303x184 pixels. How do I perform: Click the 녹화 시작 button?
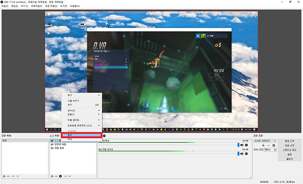(x=290, y=145)
